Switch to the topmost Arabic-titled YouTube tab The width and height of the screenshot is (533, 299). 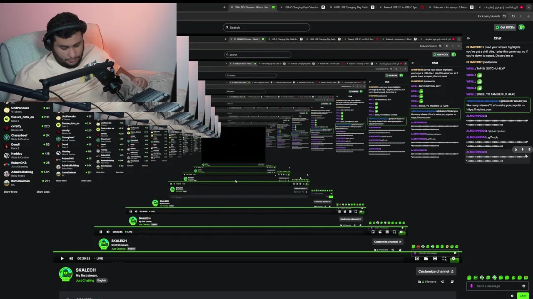pyautogui.click(x=502, y=7)
